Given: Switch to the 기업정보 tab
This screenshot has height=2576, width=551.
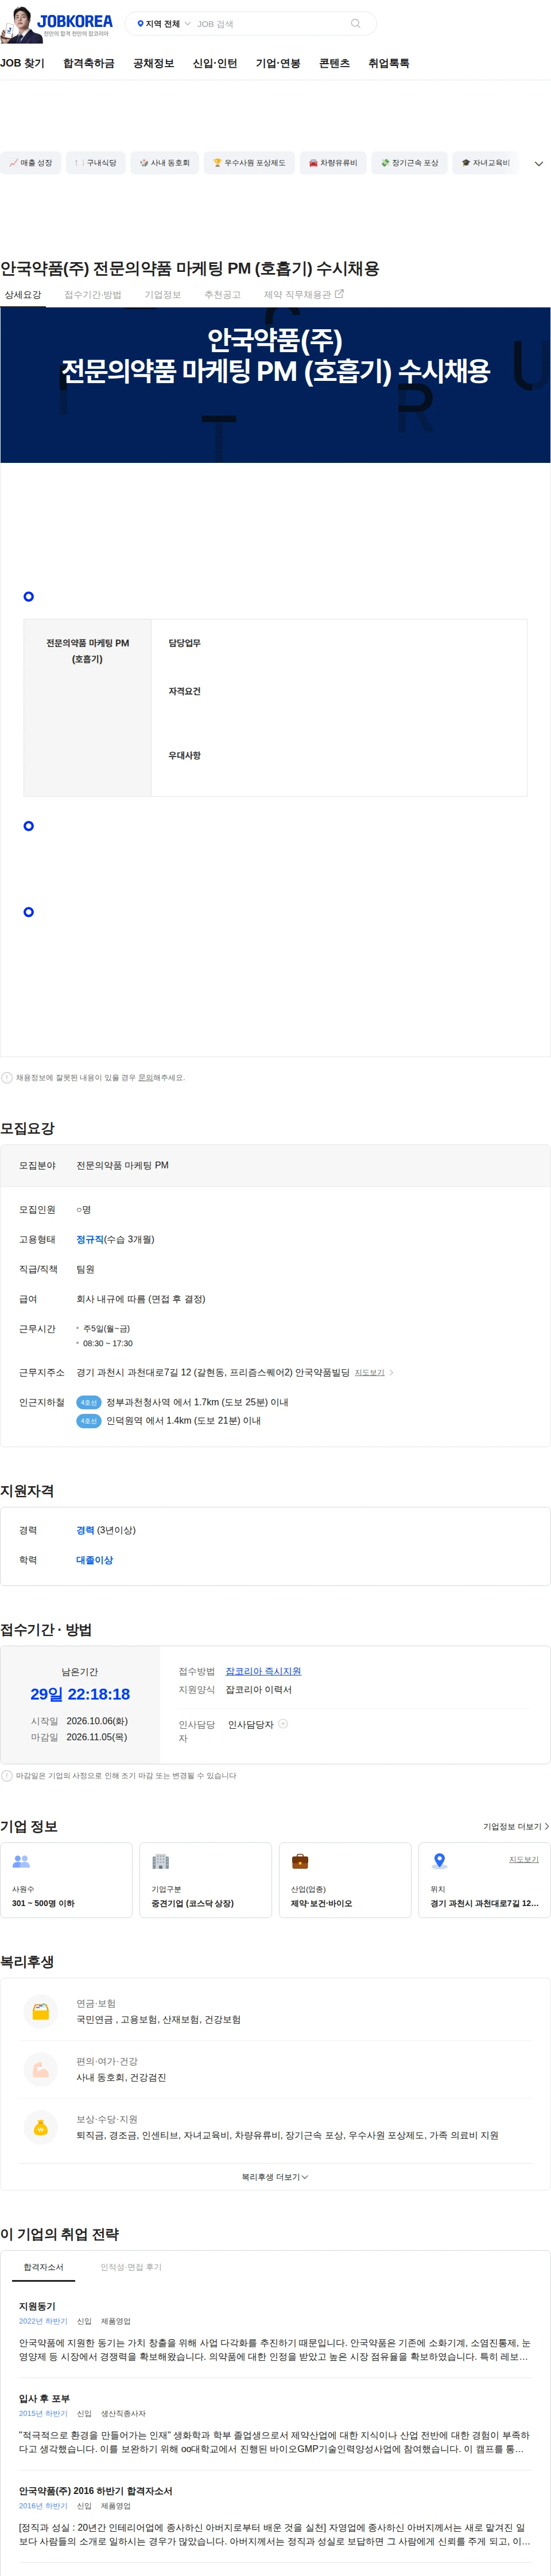Looking at the screenshot, I should [163, 295].
